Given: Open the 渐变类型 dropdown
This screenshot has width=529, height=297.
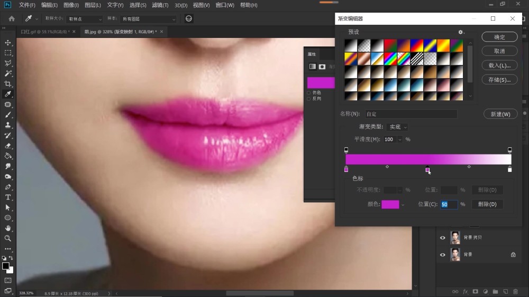Looking at the screenshot, I should 397,127.
